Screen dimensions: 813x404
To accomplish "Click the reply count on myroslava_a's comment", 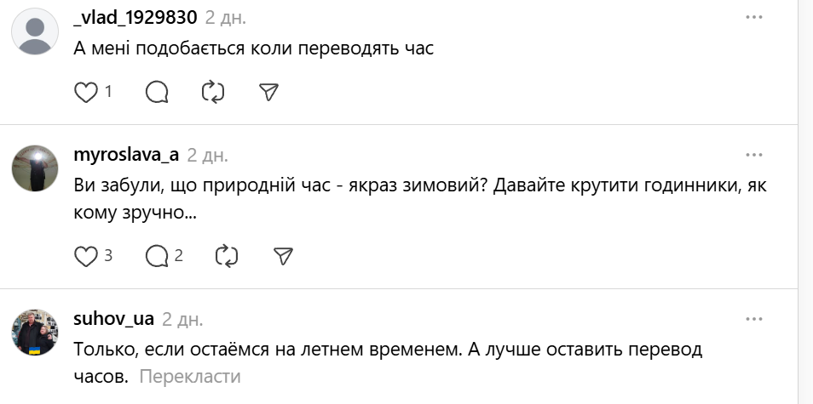I will 179,255.
